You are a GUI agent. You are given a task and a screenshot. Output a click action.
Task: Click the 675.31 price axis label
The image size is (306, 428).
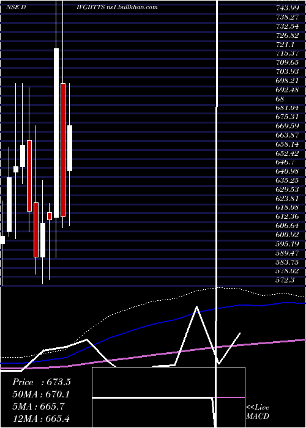pos(287,117)
